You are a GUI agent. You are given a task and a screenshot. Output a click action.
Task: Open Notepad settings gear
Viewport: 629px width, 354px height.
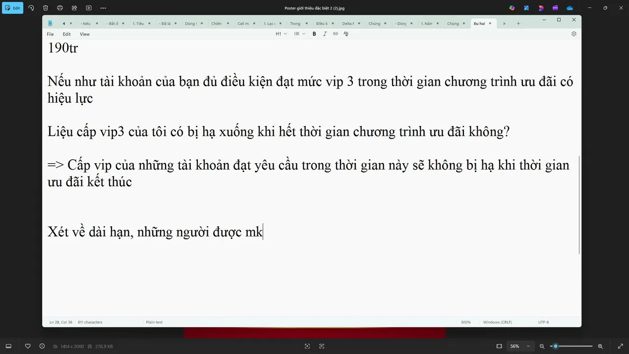click(x=573, y=34)
